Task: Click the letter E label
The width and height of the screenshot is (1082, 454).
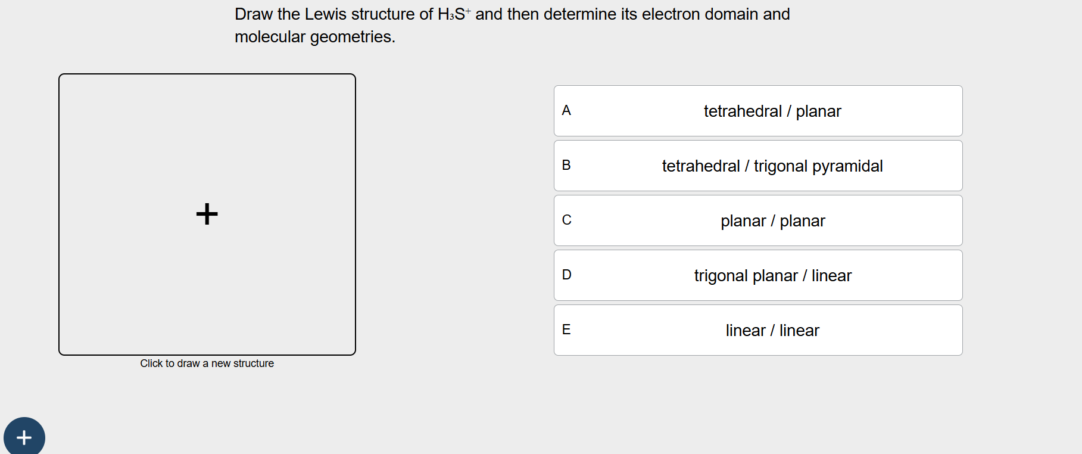Action: pyautogui.click(x=566, y=329)
